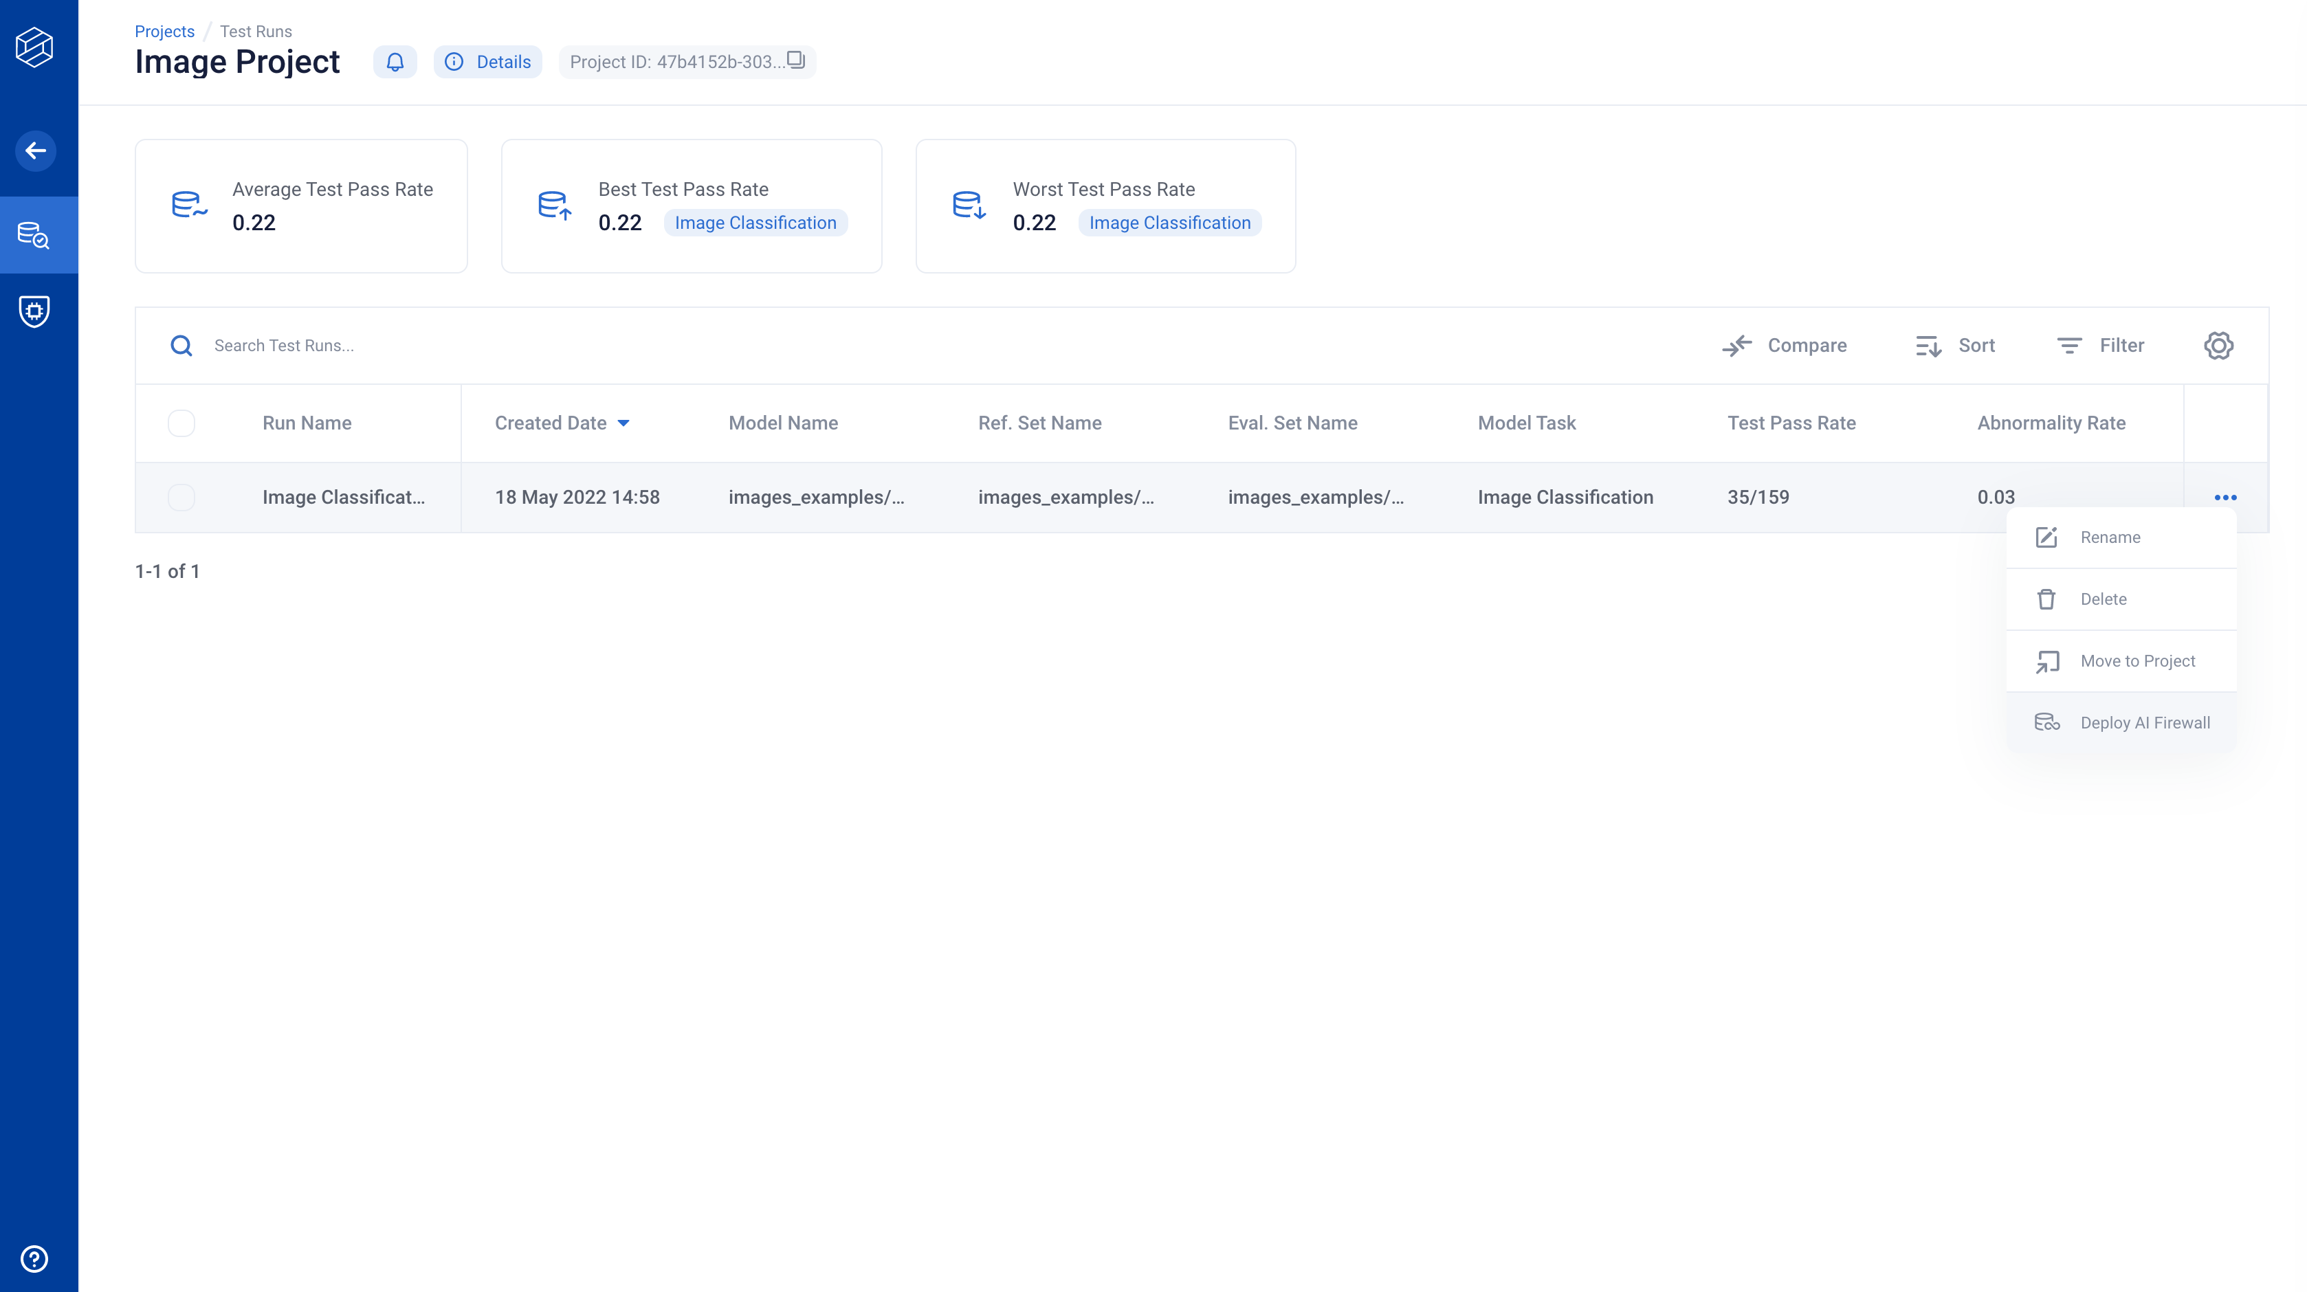Click Image Classification tag under Worst Test Pass Rate

[x=1169, y=223]
